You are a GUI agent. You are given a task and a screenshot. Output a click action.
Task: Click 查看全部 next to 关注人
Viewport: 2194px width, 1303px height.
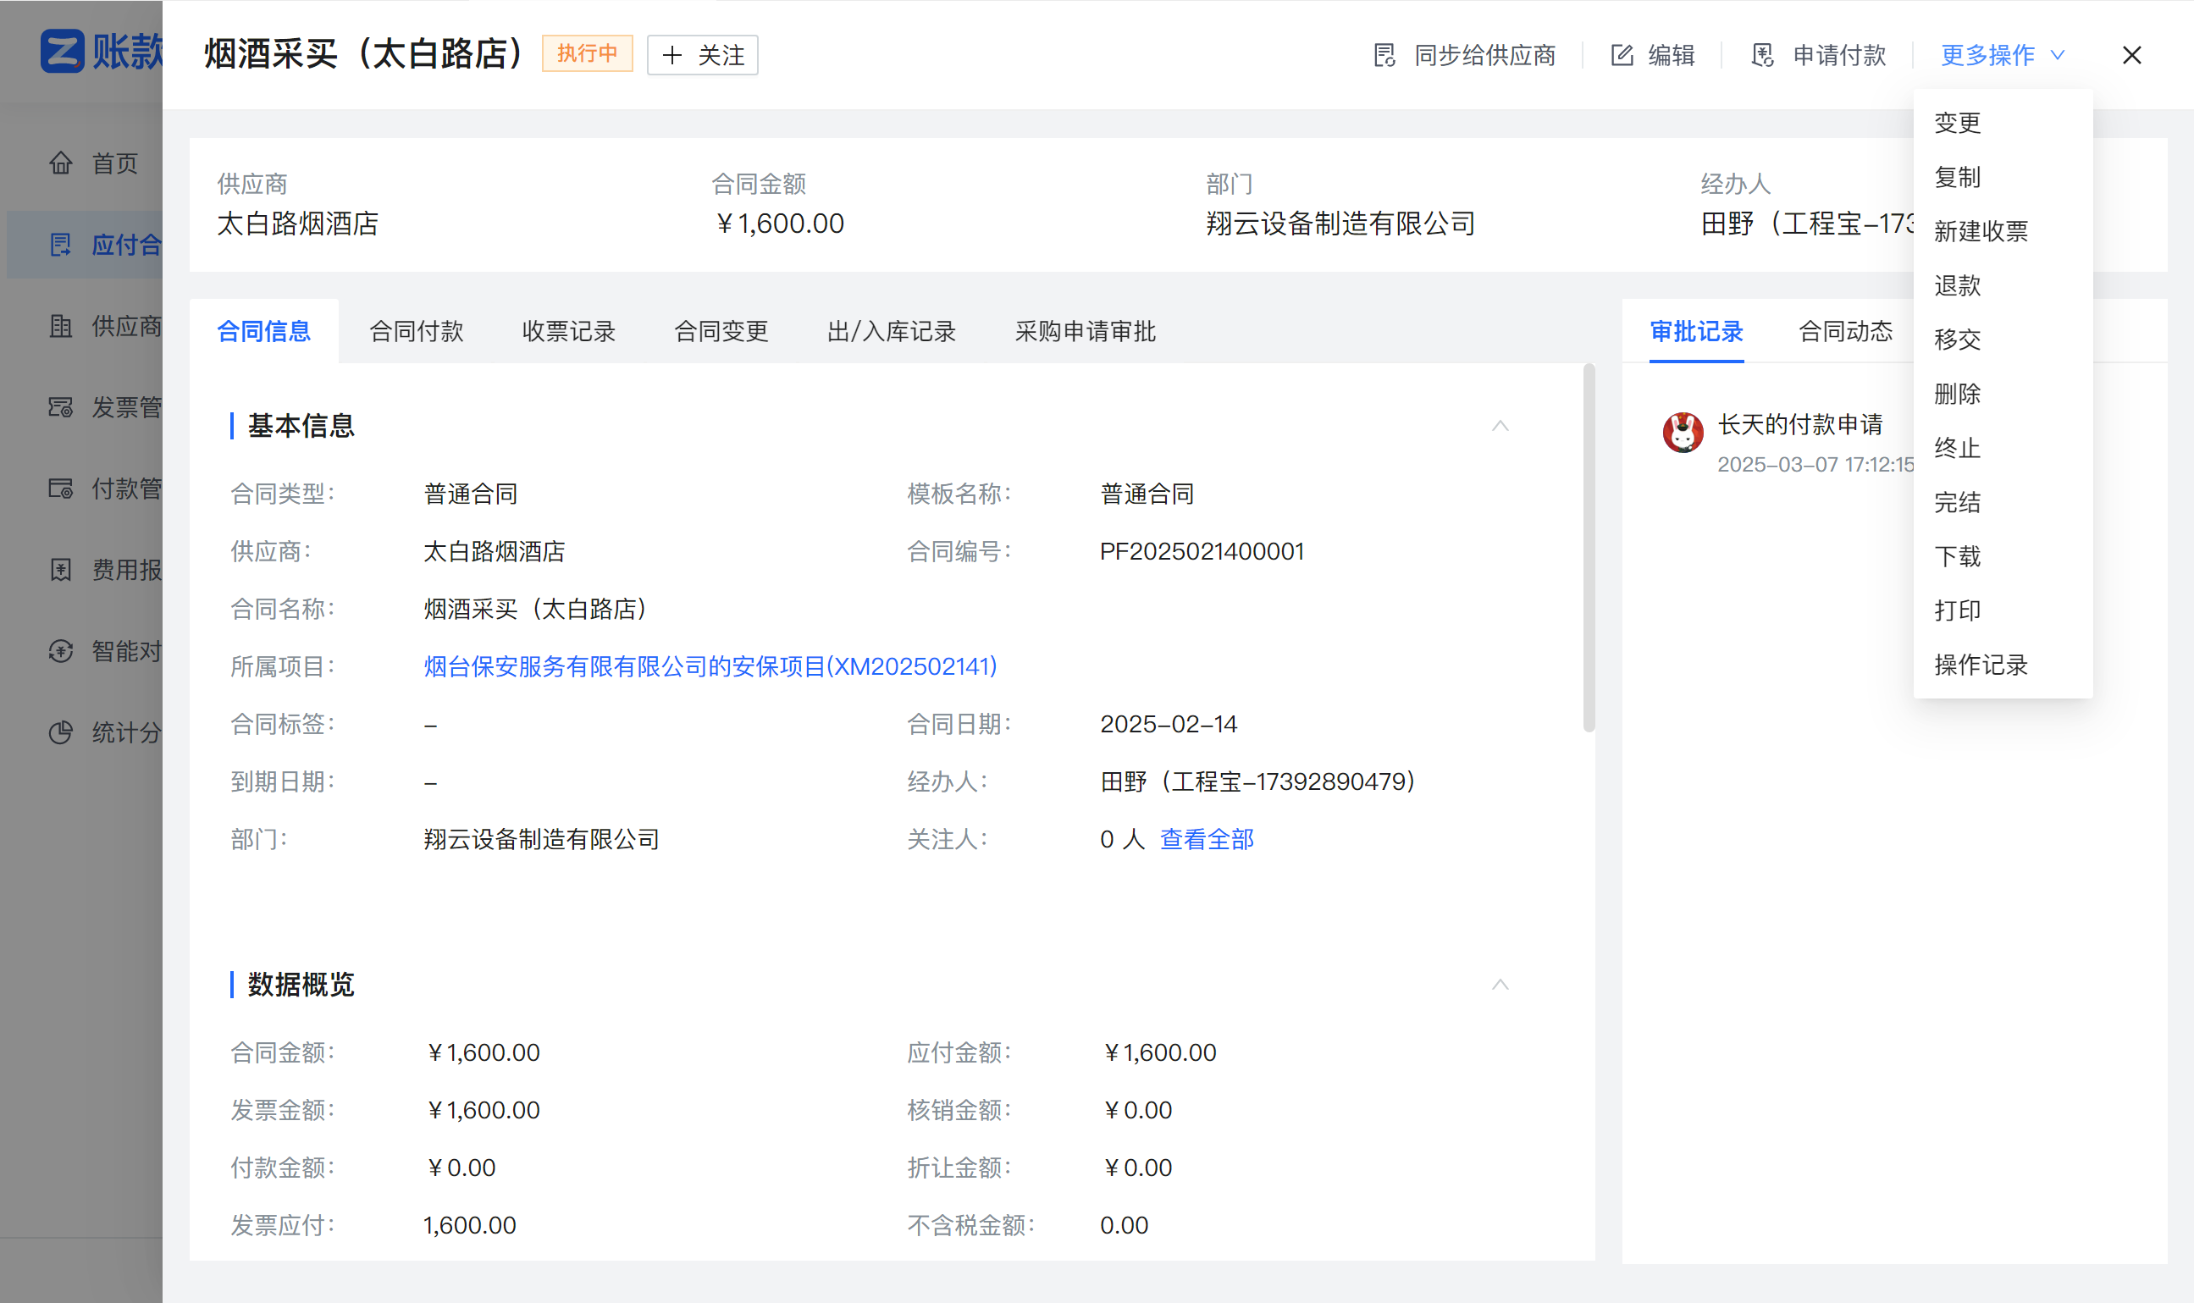point(1205,839)
